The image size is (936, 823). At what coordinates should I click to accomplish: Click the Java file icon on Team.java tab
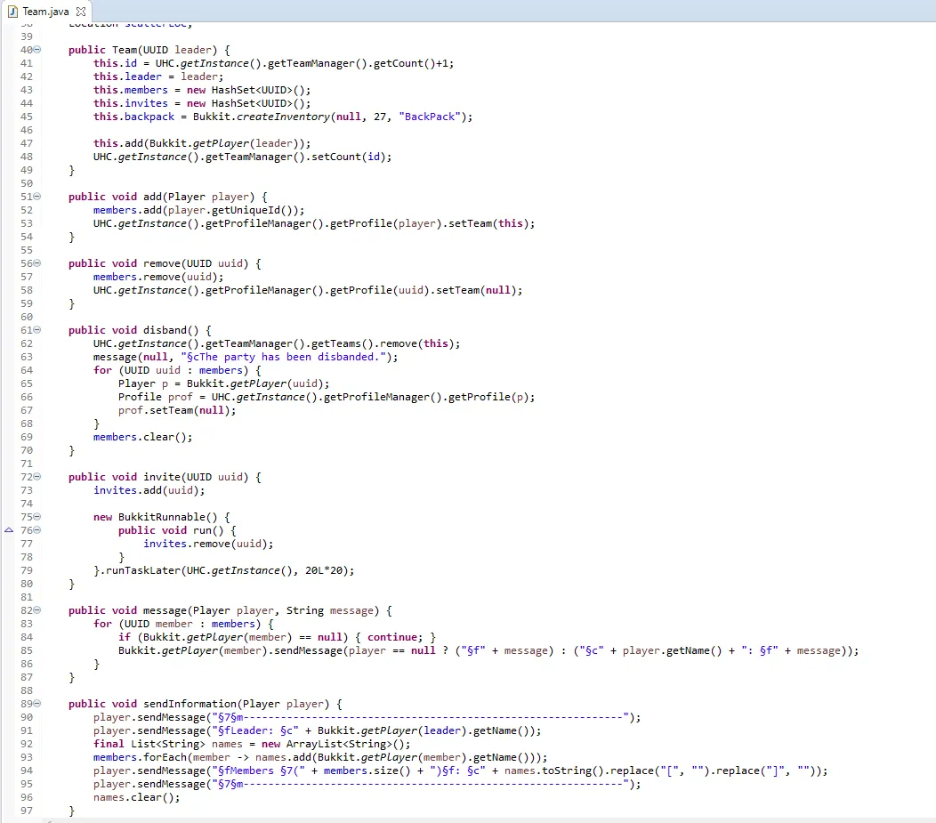pos(12,12)
